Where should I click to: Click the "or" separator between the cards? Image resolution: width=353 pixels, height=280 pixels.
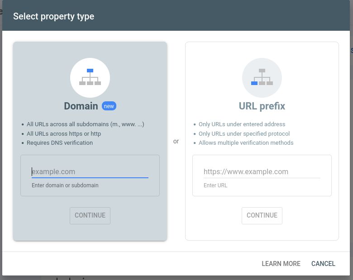[x=176, y=141]
